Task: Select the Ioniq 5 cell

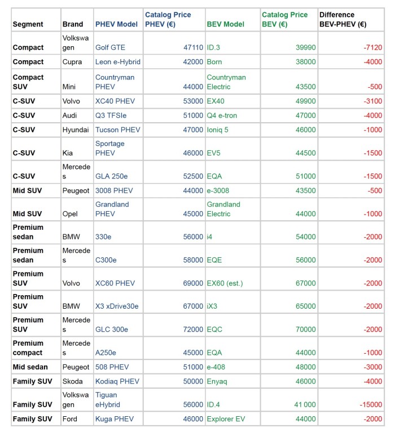Action: 219,130
